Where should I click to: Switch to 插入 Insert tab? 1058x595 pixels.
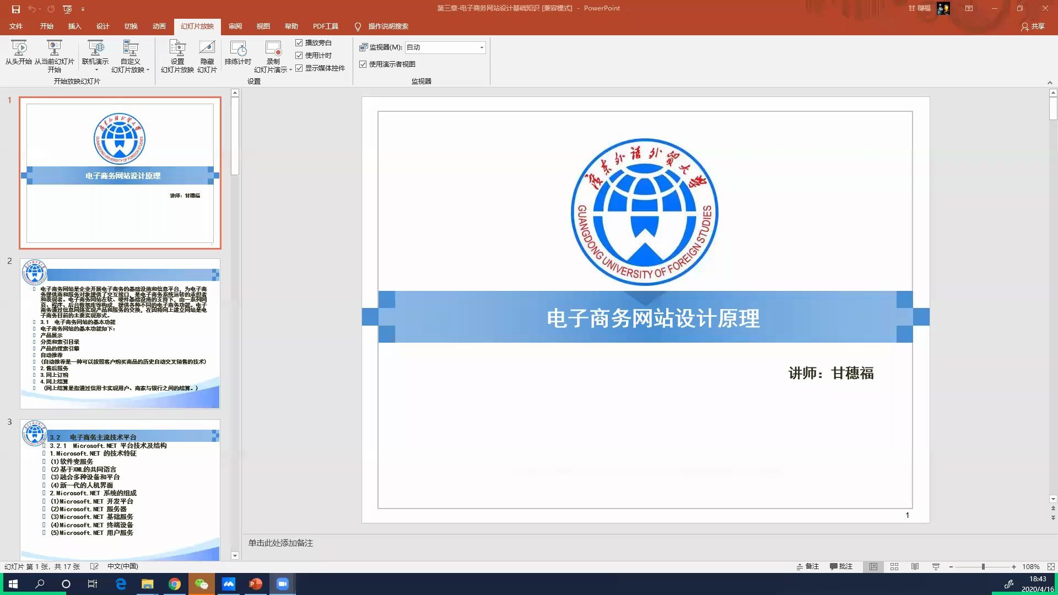tap(74, 26)
